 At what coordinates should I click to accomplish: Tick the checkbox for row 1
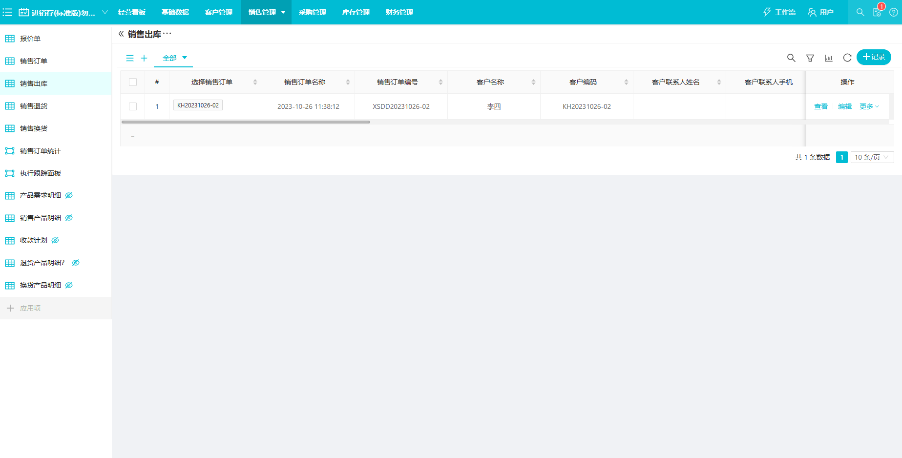pos(133,106)
